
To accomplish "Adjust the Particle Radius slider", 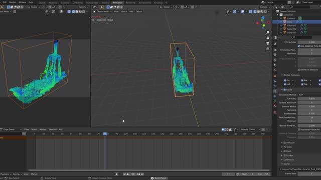I will tap(309, 106).
